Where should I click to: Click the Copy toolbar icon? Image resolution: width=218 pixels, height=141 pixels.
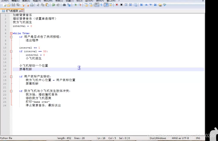tap(43, 5)
